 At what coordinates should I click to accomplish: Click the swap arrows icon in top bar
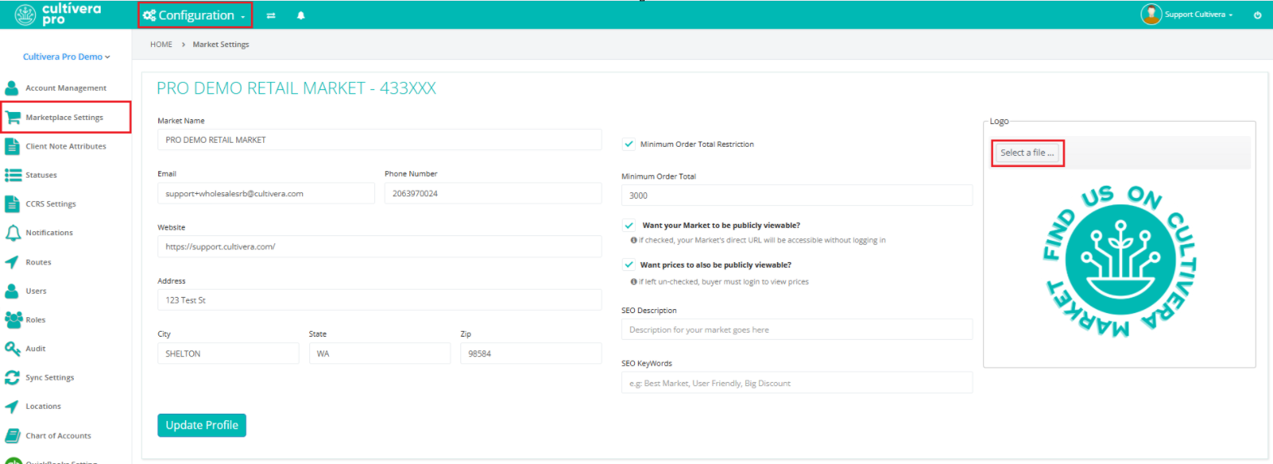point(270,15)
